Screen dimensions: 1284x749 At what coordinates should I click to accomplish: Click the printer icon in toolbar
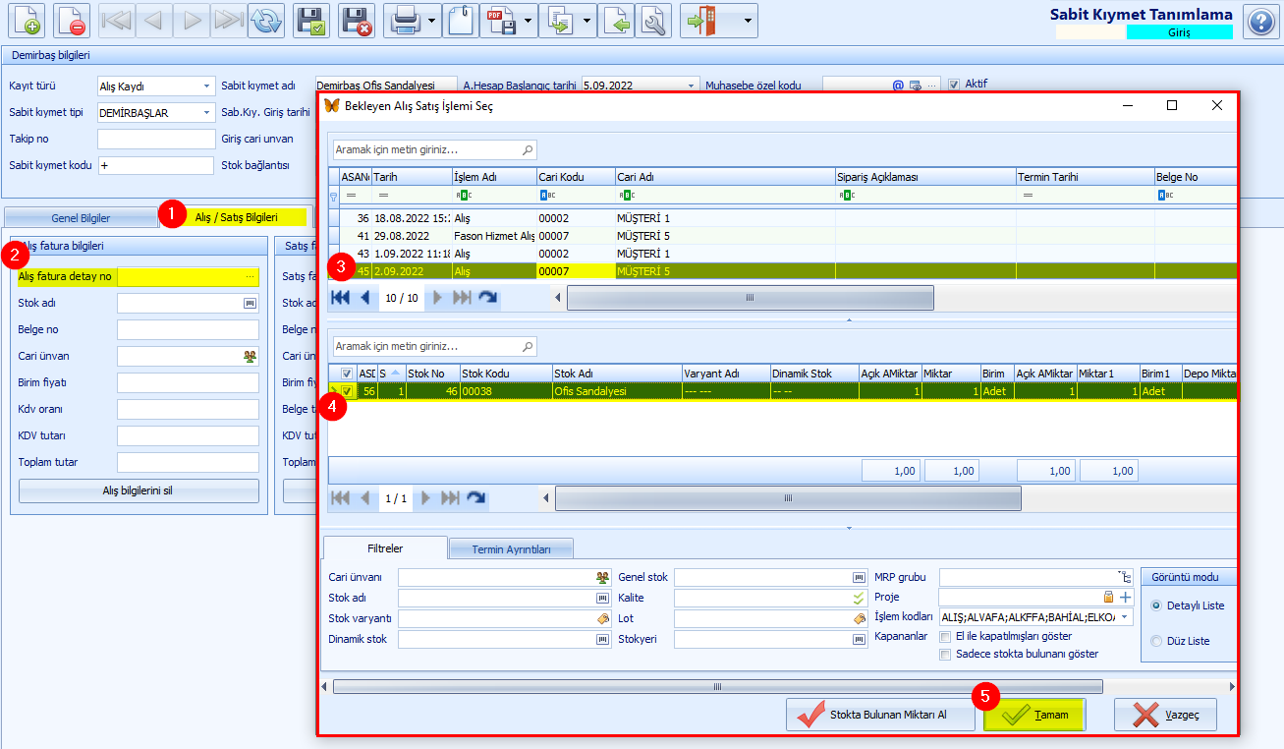coord(405,21)
